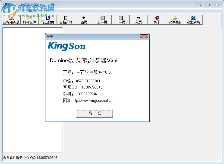Jump to 首页 using the first-page arrow icon
224x164 pixels.
pos(84,20)
